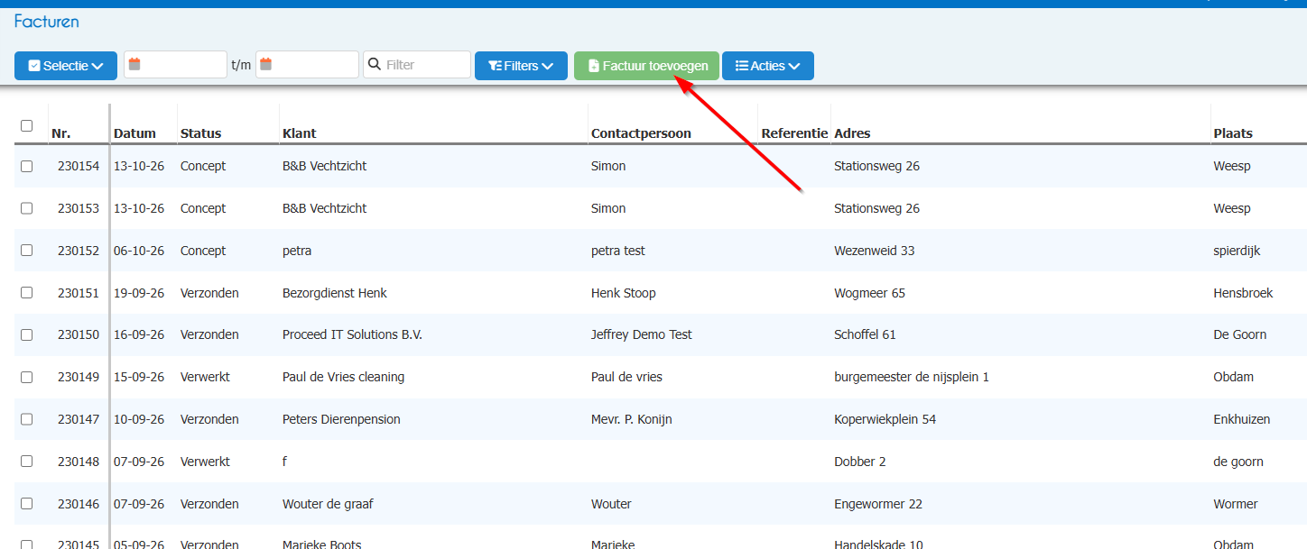Click the Referentie column header
1307x549 pixels.
click(x=794, y=133)
